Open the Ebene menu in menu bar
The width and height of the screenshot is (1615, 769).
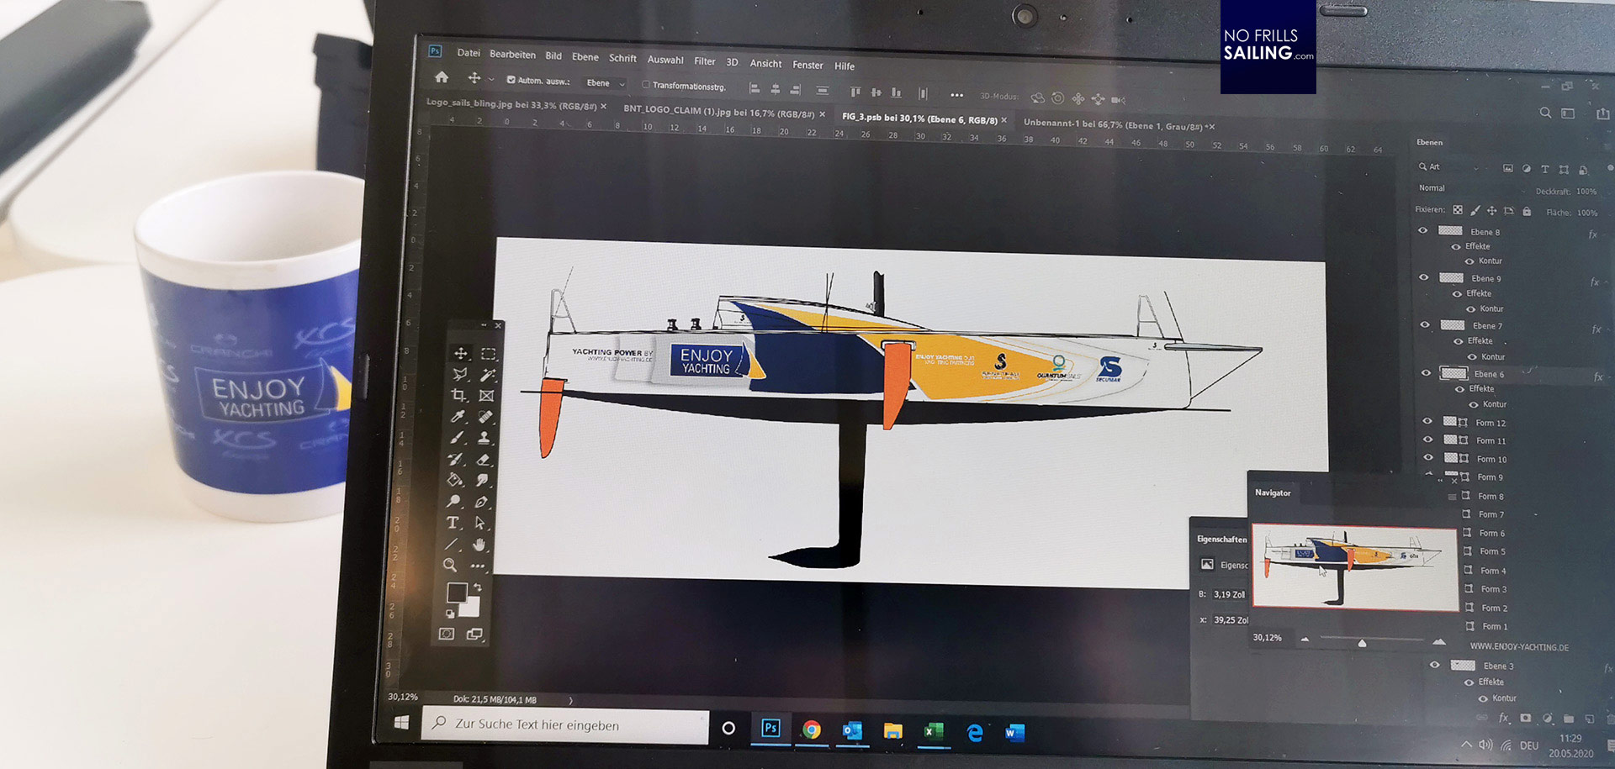click(x=585, y=57)
